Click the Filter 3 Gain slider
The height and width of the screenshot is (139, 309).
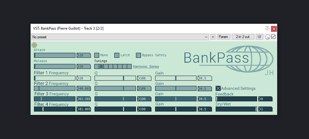coord(176,99)
